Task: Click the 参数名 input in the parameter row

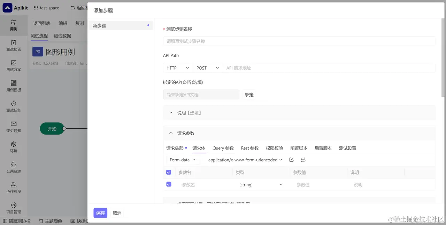Action: (205, 185)
